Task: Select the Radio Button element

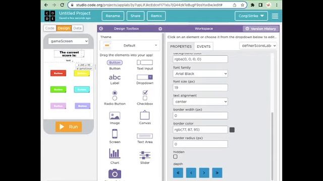Action: pyautogui.click(x=115, y=98)
